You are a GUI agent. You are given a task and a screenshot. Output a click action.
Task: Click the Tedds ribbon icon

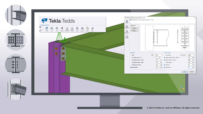pyautogui.click(x=47, y=29)
